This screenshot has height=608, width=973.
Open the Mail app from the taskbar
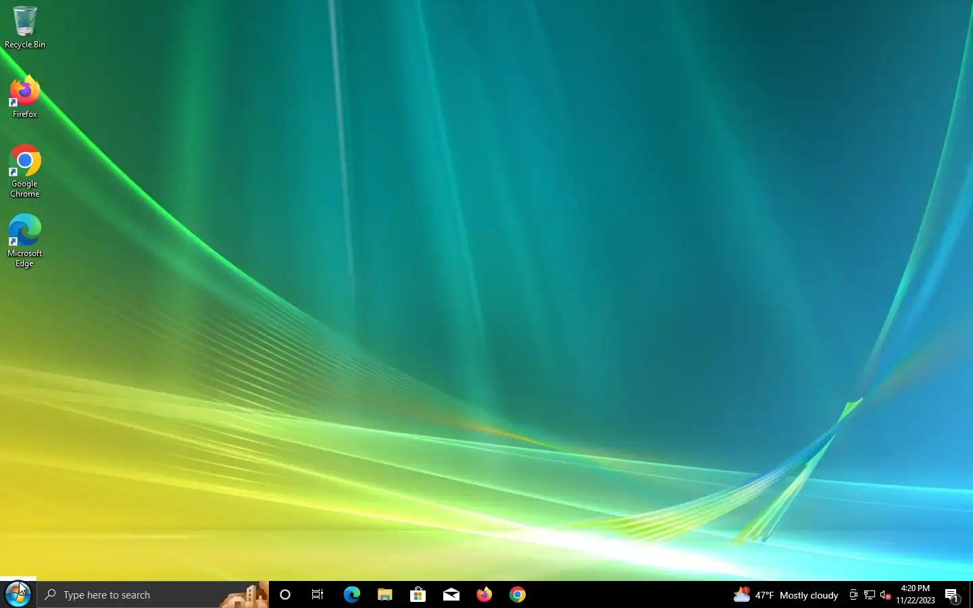tap(451, 594)
